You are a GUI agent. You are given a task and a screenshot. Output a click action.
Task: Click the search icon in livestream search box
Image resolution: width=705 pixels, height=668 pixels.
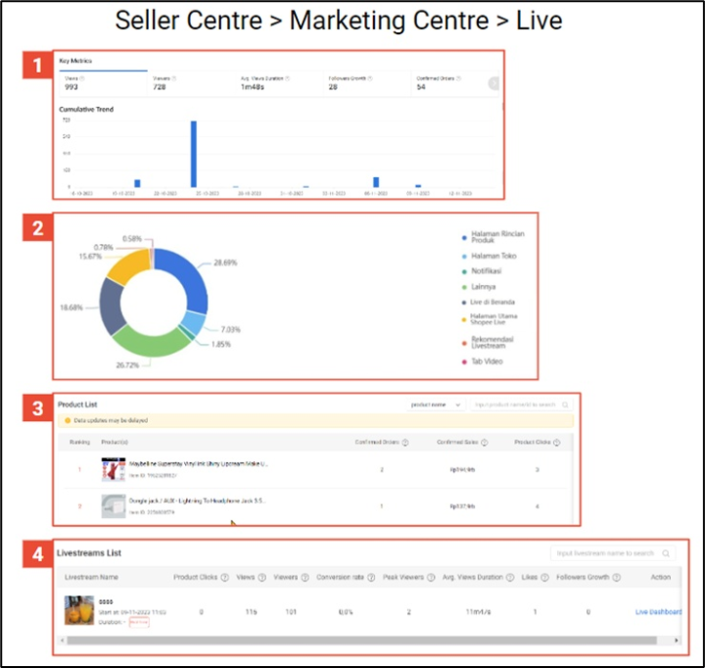point(667,553)
